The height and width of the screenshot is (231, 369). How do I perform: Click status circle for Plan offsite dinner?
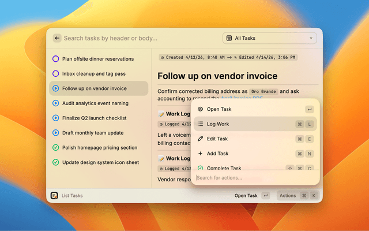55,59
